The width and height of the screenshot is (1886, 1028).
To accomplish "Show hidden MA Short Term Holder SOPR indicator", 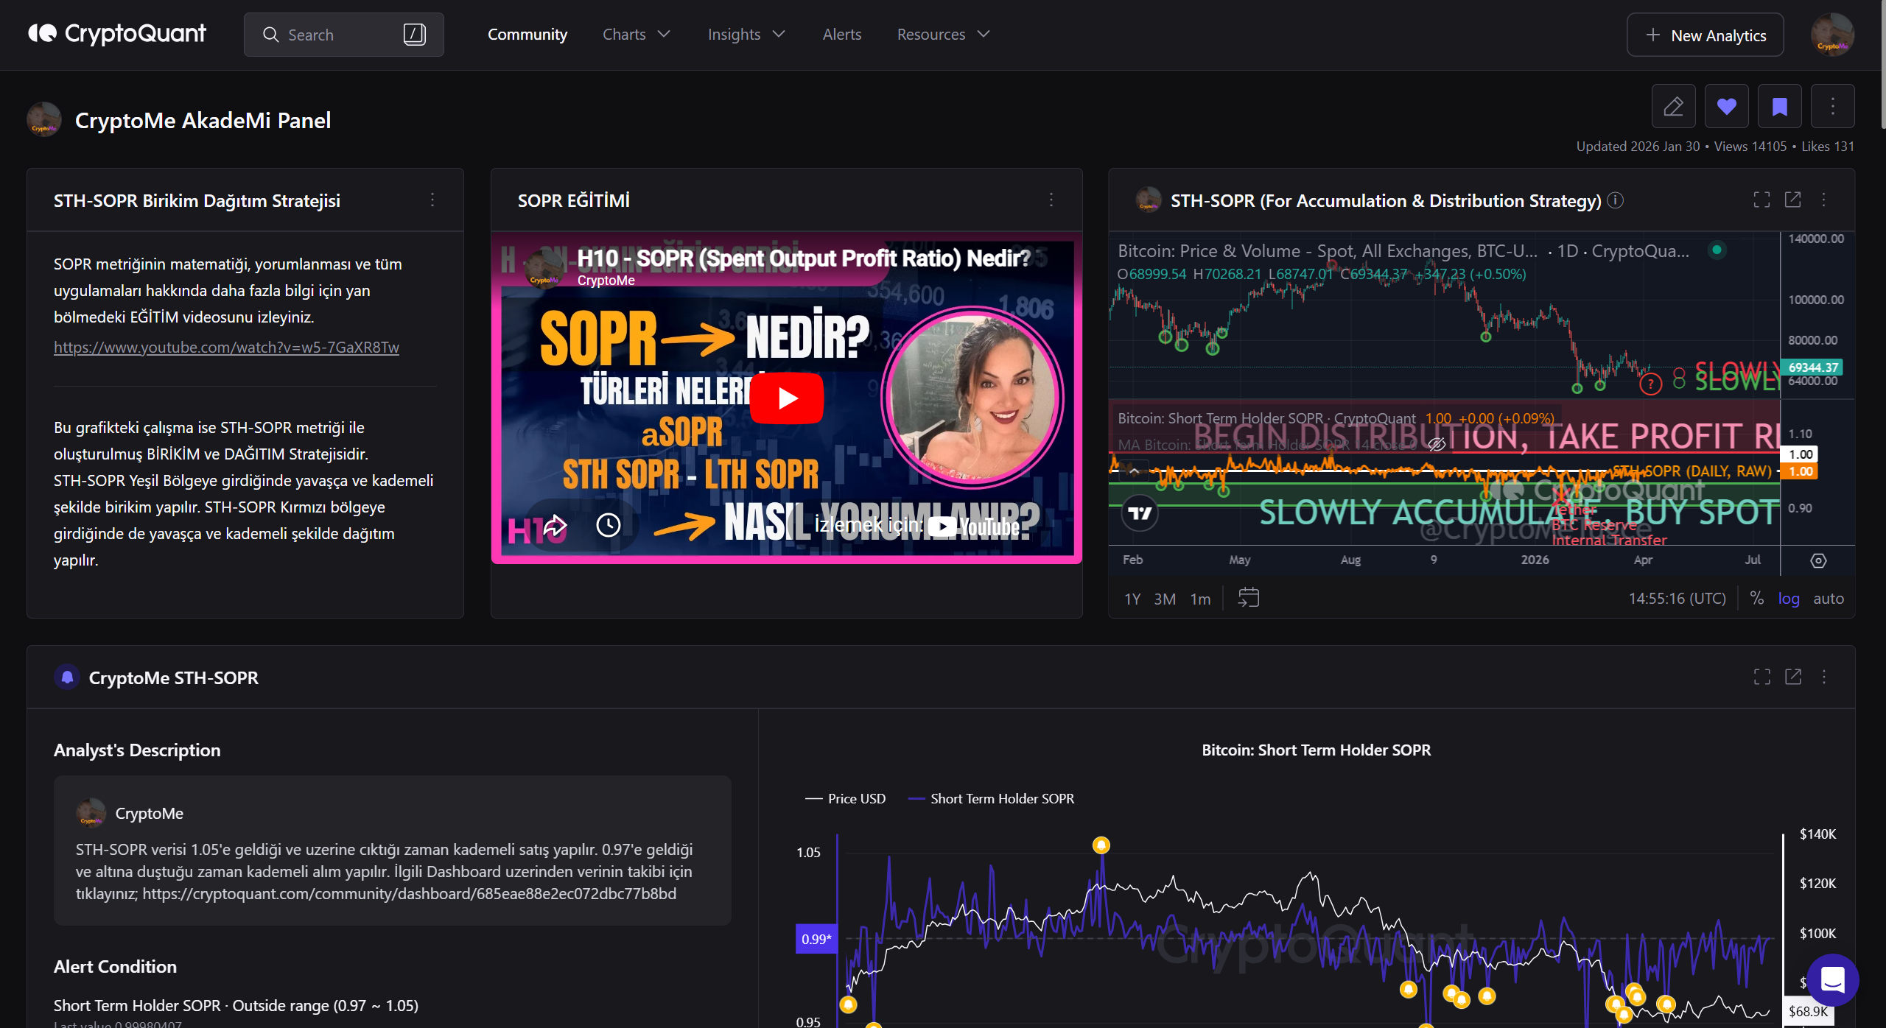I will pyautogui.click(x=1436, y=444).
